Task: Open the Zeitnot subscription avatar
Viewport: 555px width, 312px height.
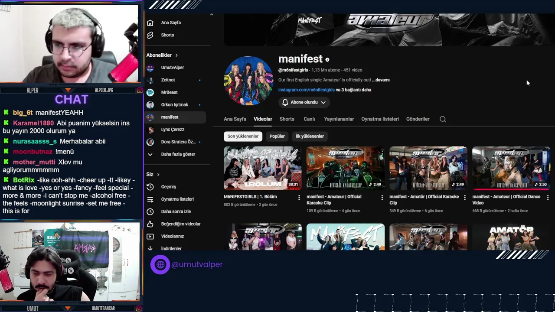Action: coord(150,80)
